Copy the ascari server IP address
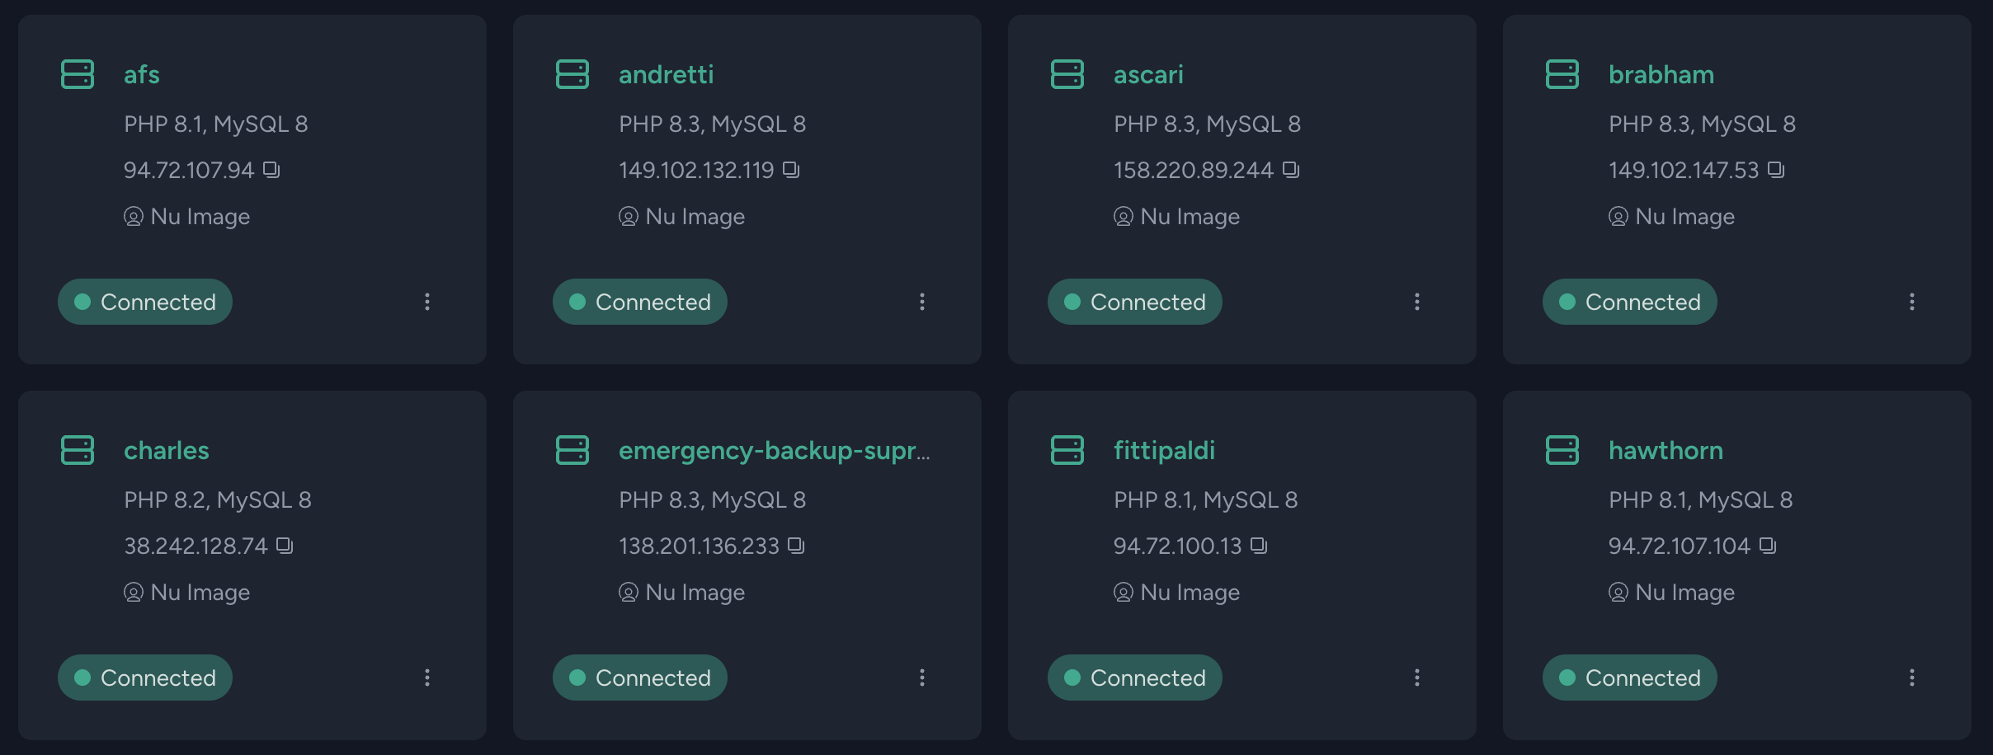The image size is (1993, 755). (x=1291, y=170)
